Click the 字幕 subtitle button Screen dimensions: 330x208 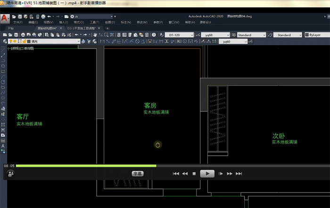pyautogui.click(x=138, y=173)
